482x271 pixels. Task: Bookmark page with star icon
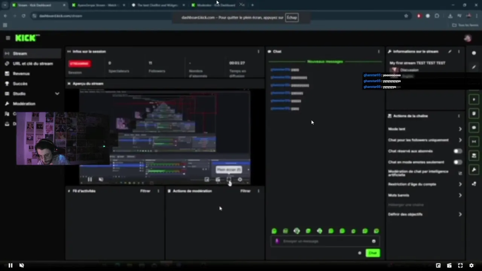(x=406, y=16)
